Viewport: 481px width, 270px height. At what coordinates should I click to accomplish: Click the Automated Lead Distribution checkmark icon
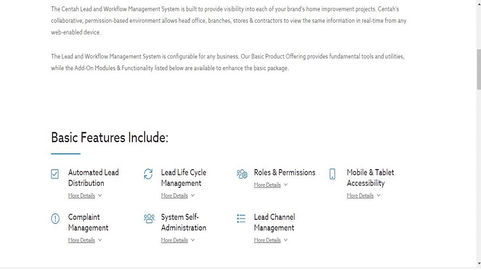tap(55, 174)
